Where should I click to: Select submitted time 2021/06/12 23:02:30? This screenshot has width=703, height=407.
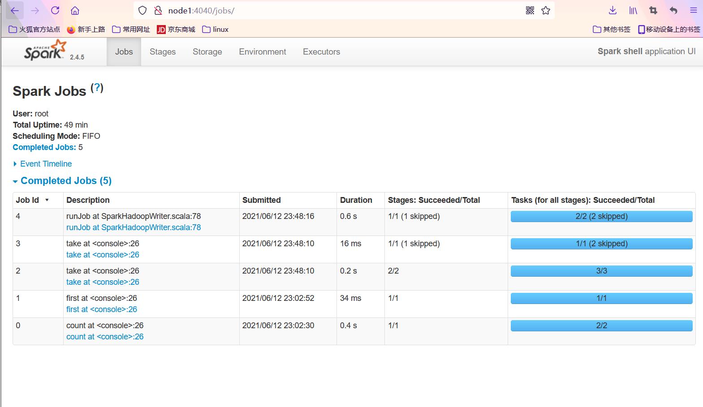coord(278,326)
